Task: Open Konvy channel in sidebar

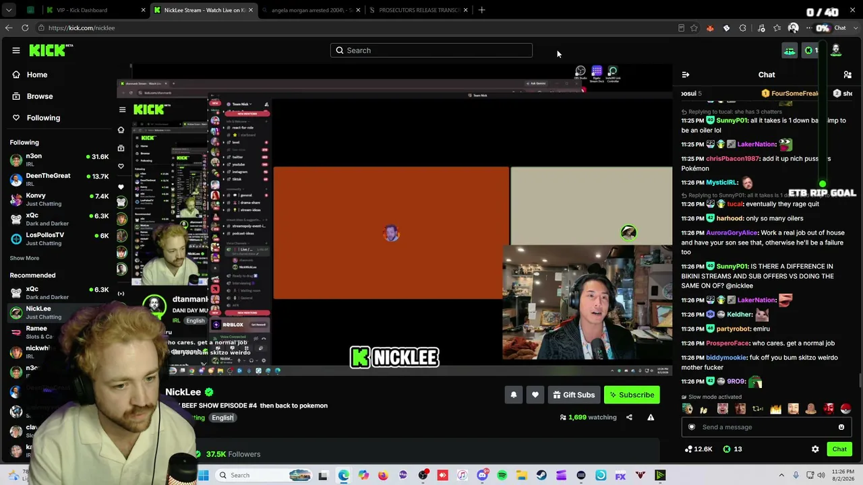Action: (x=59, y=199)
